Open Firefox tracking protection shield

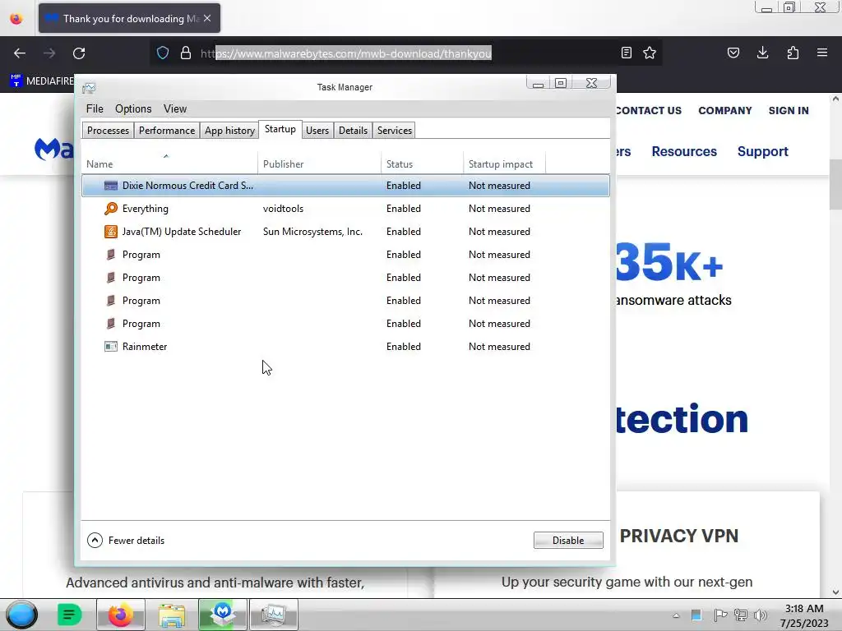(x=163, y=53)
